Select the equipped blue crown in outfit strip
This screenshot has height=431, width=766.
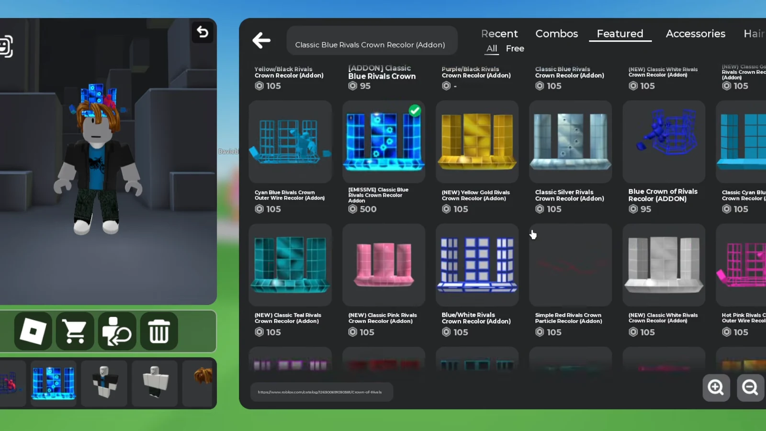click(54, 383)
